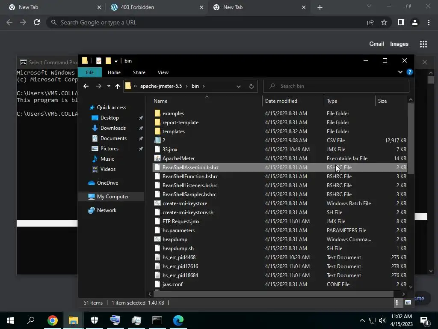The image size is (438, 329).
Task: Bookmark this tab with star icon
Action: 384,22
